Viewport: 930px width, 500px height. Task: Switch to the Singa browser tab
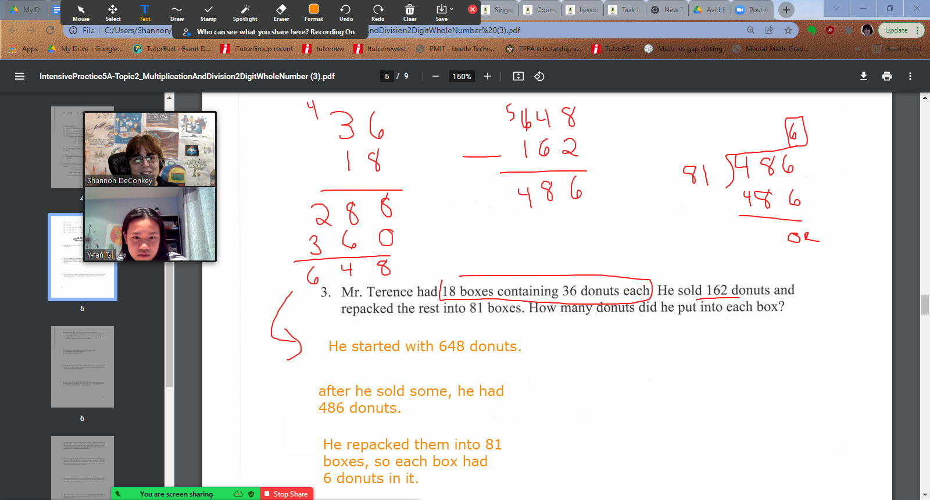coord(498,10)
